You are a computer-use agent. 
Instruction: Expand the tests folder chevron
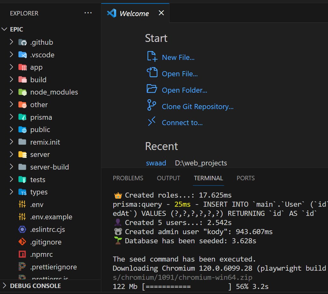pos(11,179)
